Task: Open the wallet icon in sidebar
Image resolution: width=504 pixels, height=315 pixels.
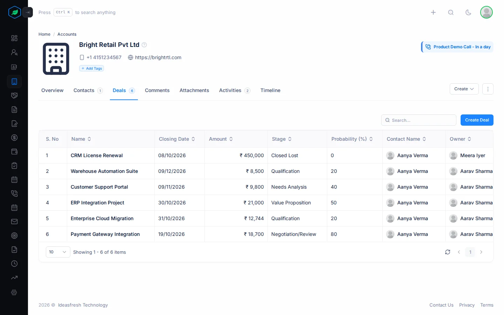Action: coord(14,152)
